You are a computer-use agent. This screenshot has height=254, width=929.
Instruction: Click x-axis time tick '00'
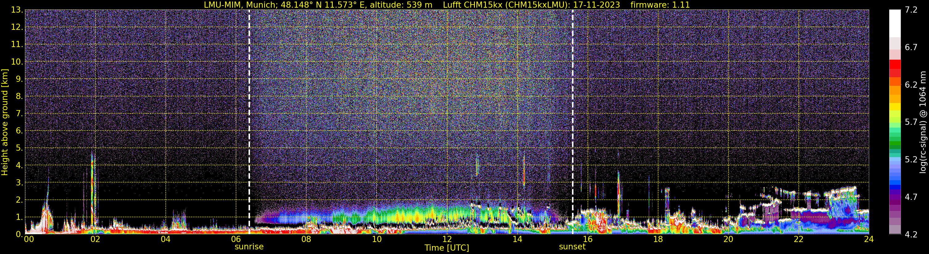pyautogui.click(x=29, y=239)
